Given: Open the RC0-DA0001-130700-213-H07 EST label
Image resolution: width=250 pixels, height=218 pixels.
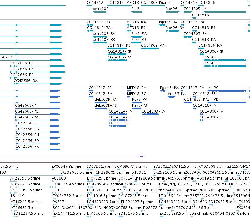Looking at the screenshot, I should [81, 208].
